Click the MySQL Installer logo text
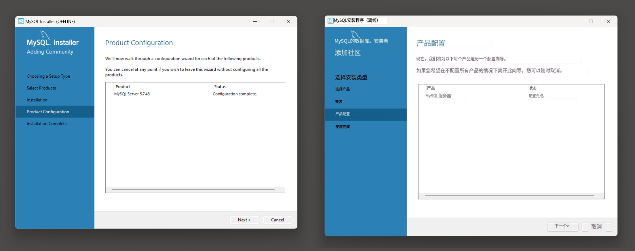The height and width of the screenshot is (251, 635). (x=53, y=43)
